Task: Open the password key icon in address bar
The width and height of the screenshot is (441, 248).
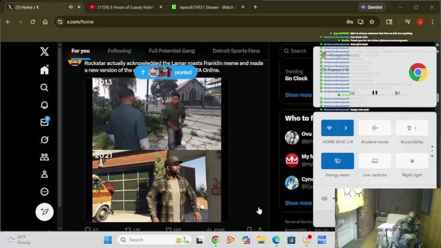Action: [x=350, y=22]
